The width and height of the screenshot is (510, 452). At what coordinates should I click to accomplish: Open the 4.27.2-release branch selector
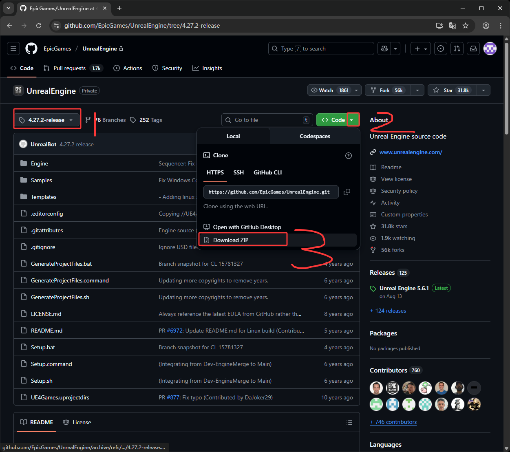pos(47,120)
